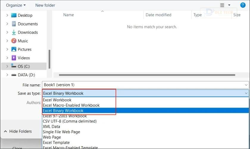The width and height of the screenshot is (250, 149).
Task: Click the Downloads label in tree
Action: click(x=28, y=32)
